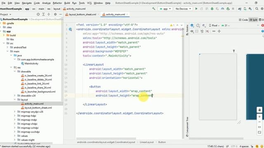Zoom in the design preview

[x=259, y=117]
